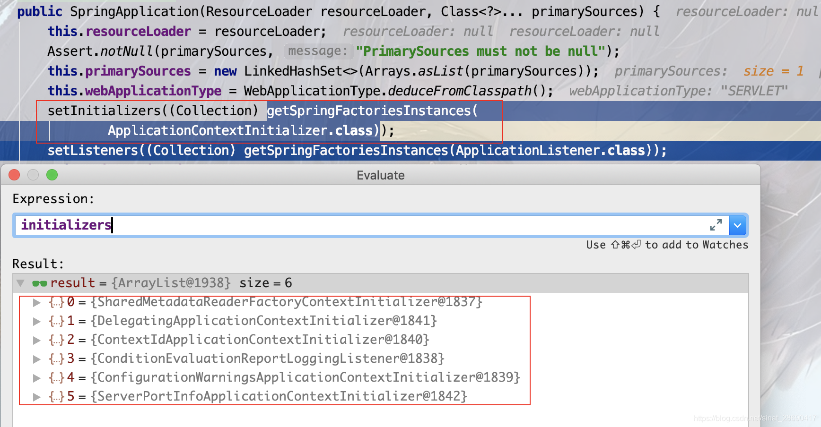Click the "PrimarySources must not be null" string
This screenshot has width=821, height=427.
point(481,51)
